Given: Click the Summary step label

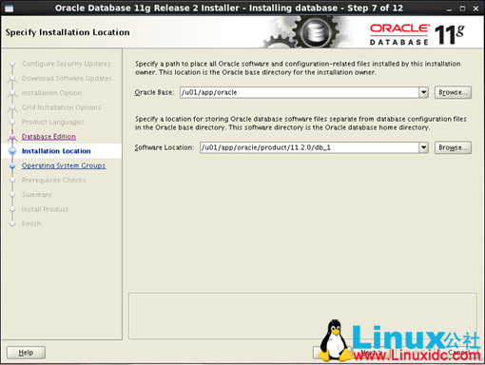Looking at the screenshot, I should coord(36,195).
